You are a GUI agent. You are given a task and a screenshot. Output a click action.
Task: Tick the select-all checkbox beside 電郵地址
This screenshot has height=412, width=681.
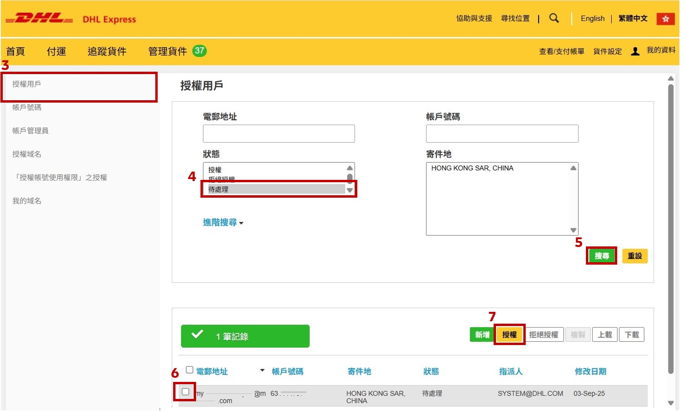(x=190, y=370)
